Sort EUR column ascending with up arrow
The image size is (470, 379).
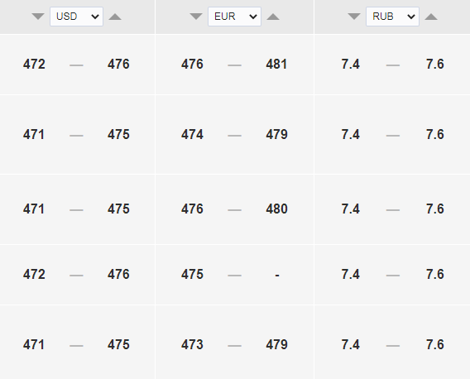tap(273, 17)
